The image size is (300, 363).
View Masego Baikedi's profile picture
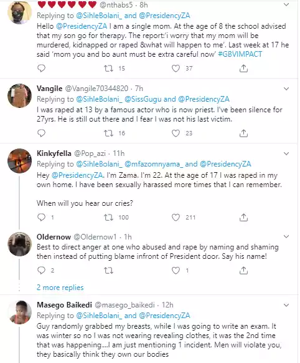point(19,312)
